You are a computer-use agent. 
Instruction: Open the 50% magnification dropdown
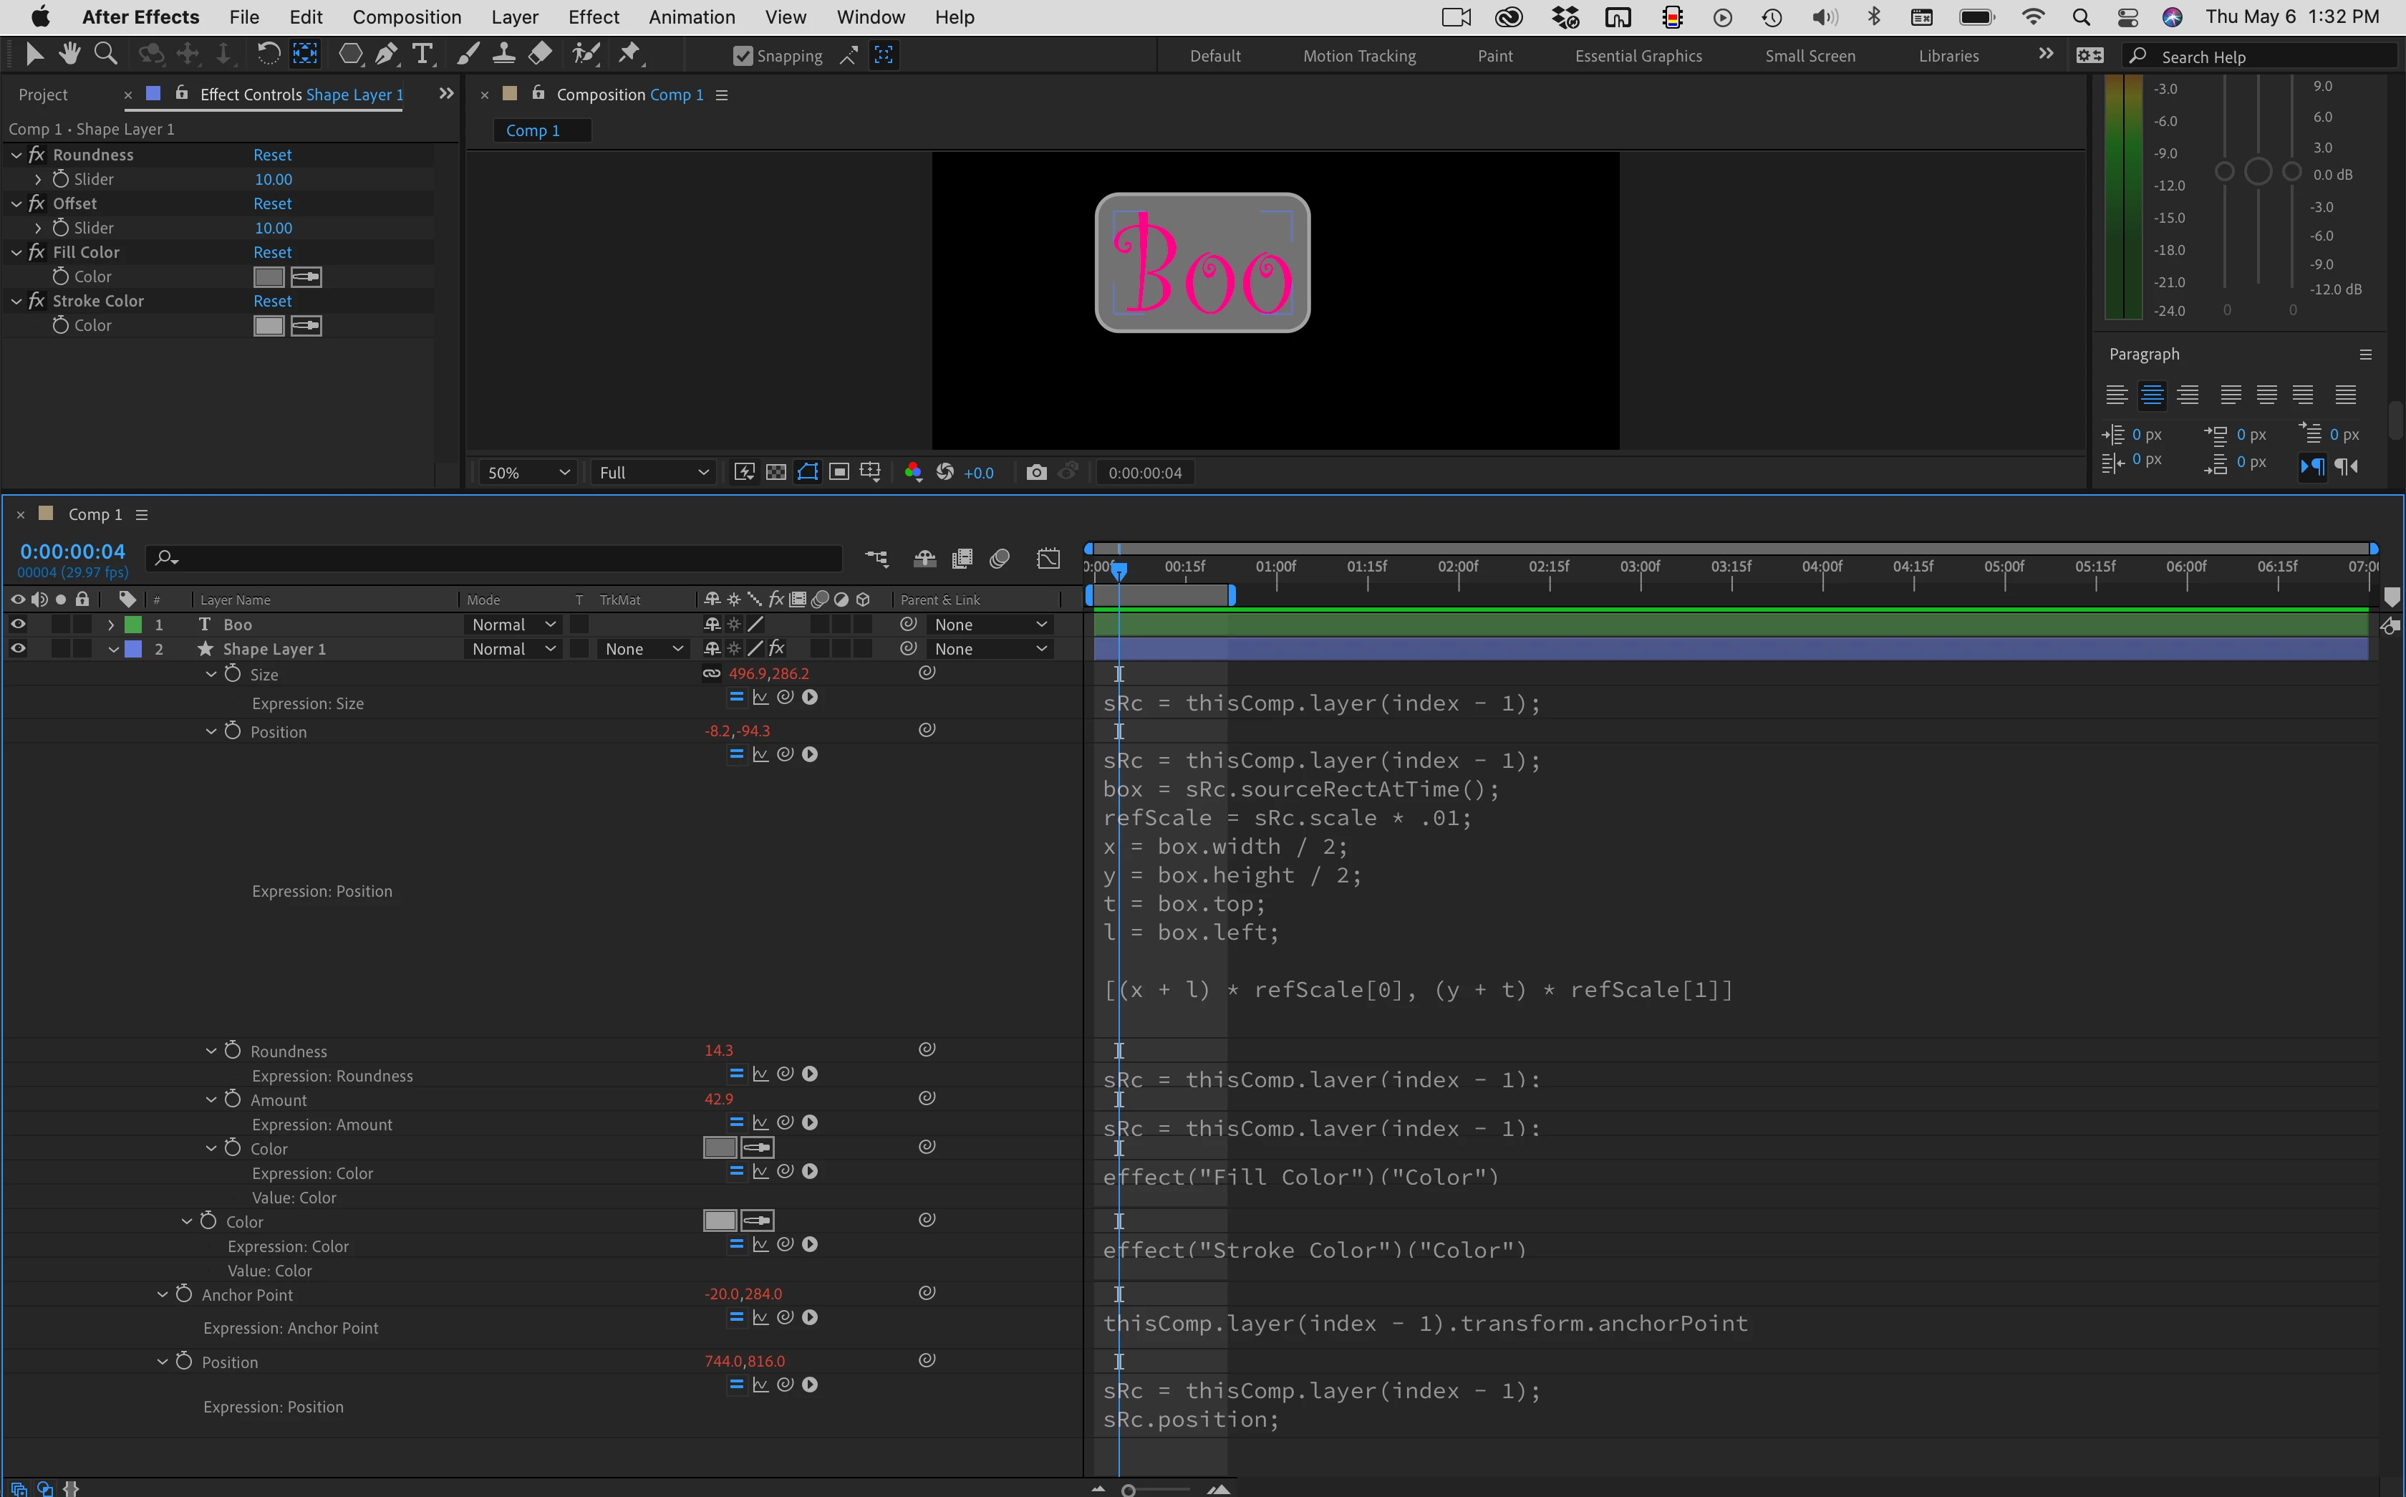pos(528,472)
